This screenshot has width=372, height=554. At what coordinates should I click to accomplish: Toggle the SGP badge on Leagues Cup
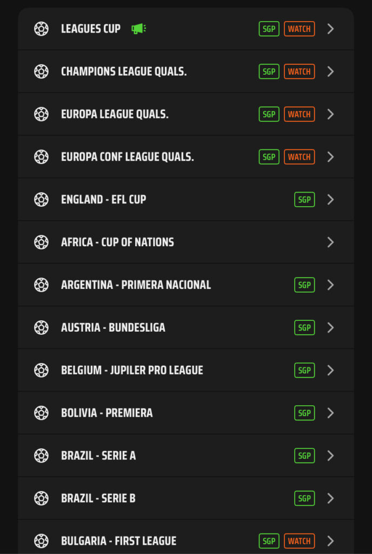[269, 29]
